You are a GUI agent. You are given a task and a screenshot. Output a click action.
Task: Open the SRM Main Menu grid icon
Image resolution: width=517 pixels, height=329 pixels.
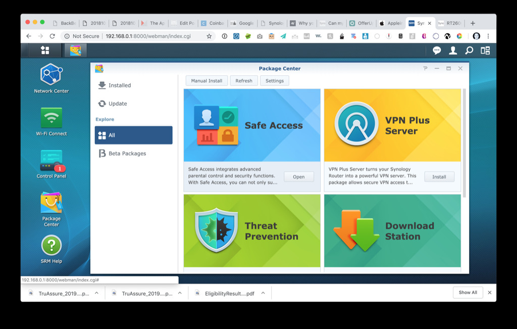click(45, 50)
